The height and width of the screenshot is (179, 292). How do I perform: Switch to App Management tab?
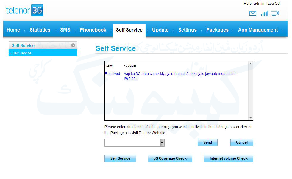click(x=258, y=30)
